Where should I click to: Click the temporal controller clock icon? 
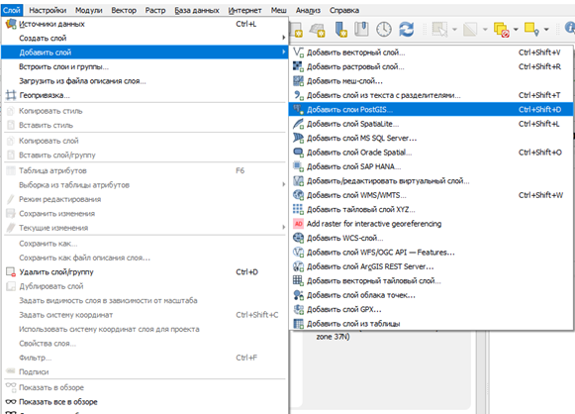point(384,29)
